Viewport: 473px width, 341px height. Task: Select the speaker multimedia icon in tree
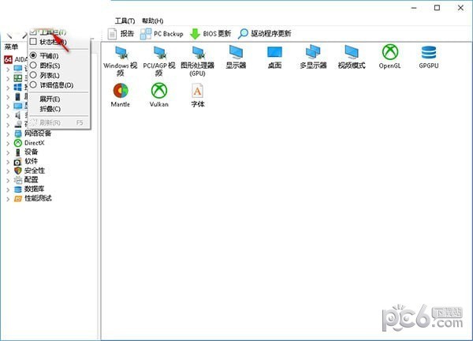(18, 115)
